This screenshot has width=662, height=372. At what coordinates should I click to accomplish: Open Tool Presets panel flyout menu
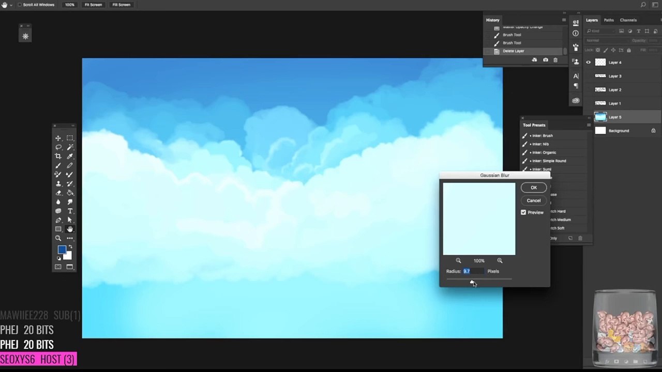pyautogui.click(x=589, y=125)
